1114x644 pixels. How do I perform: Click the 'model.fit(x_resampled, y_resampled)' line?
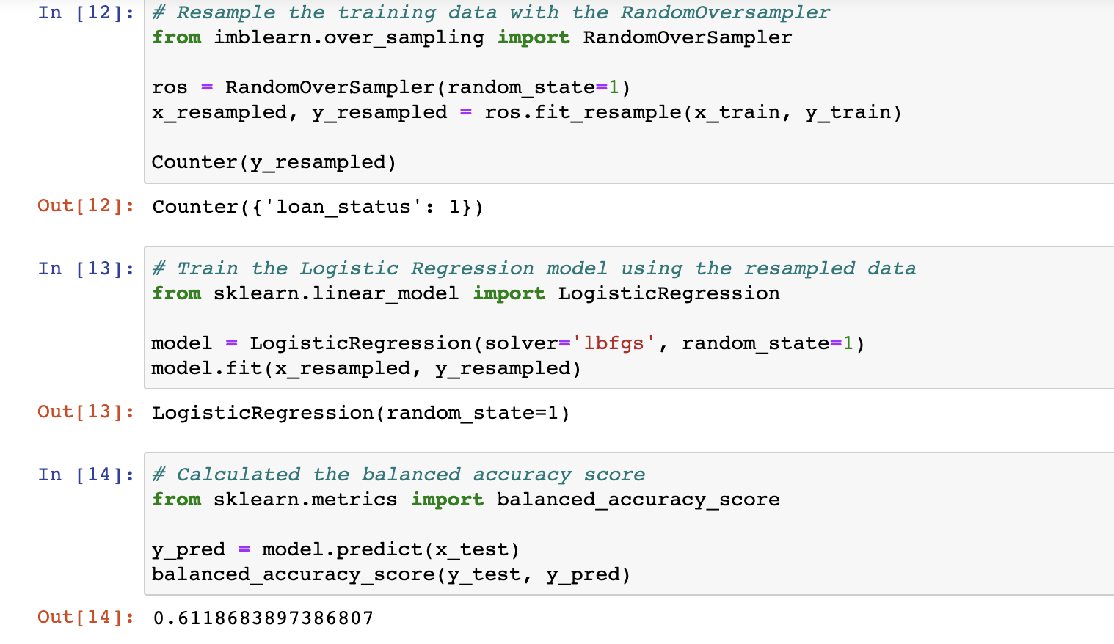point(366,368)
